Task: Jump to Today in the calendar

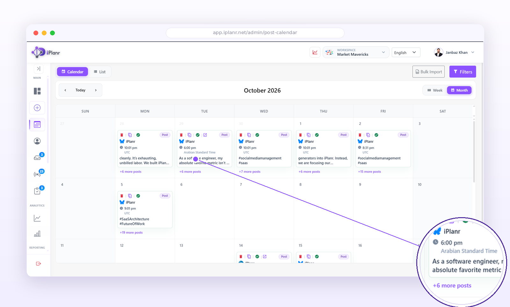Action: (80, 90)
